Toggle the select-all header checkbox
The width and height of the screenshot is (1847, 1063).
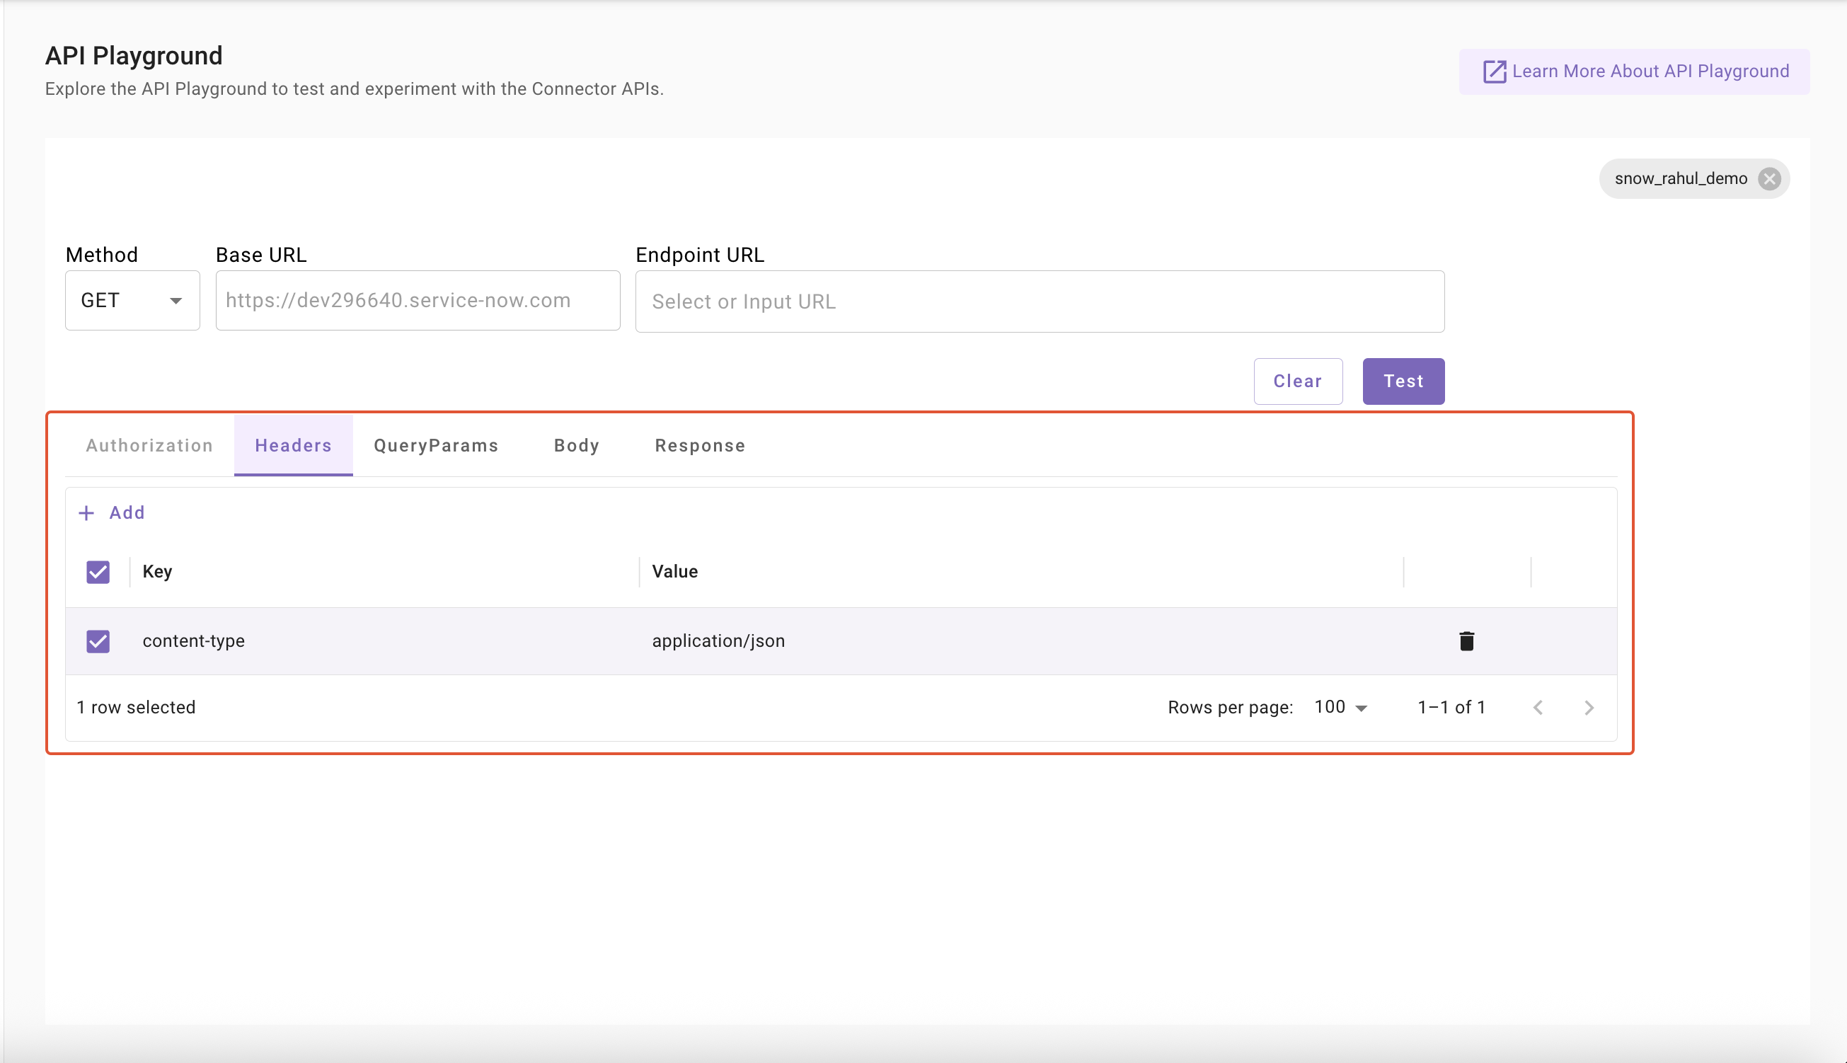98,572
